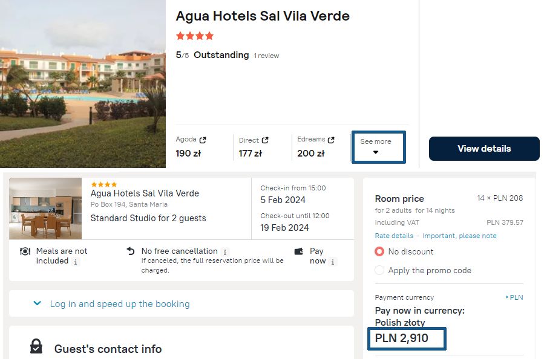The width and height of the screenshot is (544, 359).
Task: Click info icon beside Meals are not included
Action: [76, 262]
